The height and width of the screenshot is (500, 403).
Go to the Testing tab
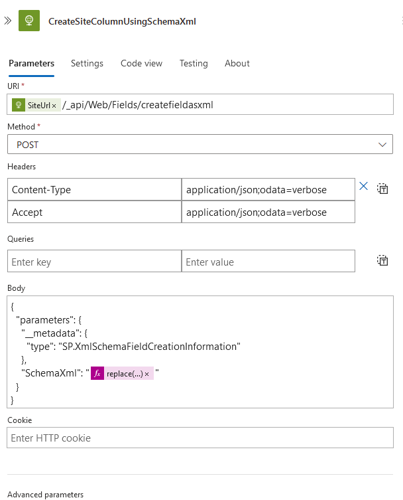[x=194, y=64]
